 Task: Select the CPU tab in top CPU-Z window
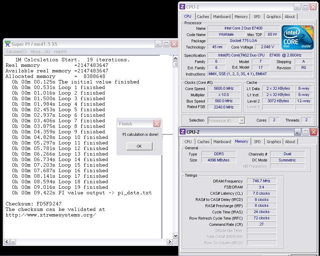pos(188,16)
